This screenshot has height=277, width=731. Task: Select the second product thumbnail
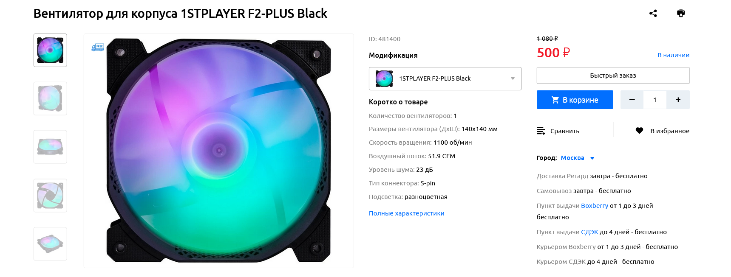tap(50, 98)
